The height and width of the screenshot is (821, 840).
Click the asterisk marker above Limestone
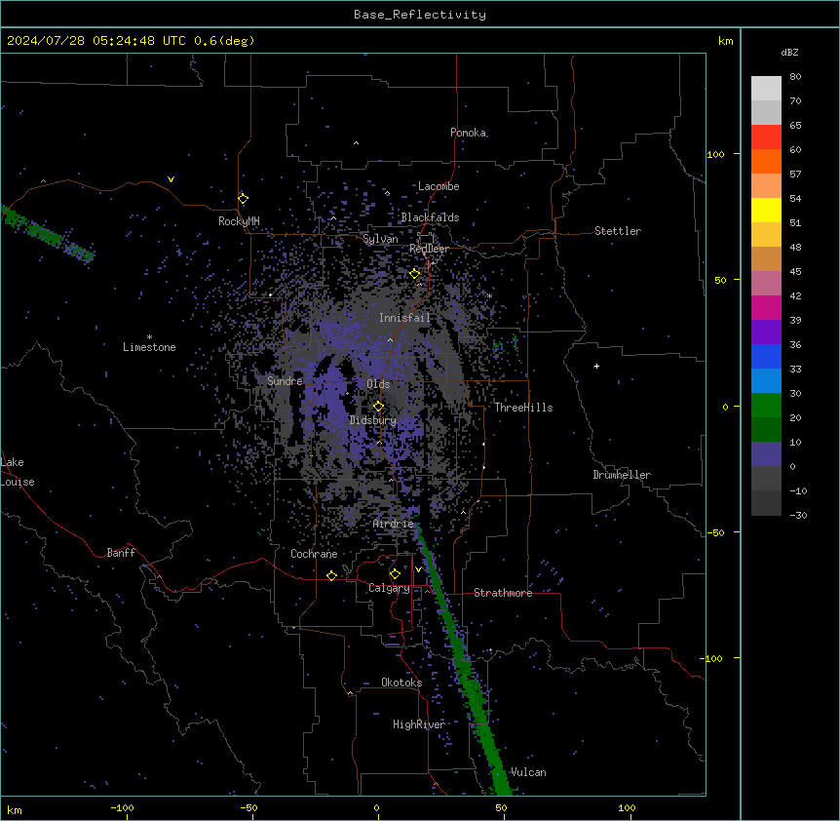(x=149, y=337)
